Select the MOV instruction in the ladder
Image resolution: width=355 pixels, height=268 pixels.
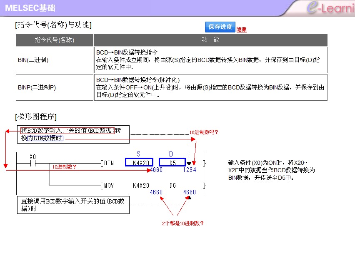(109, 185)
